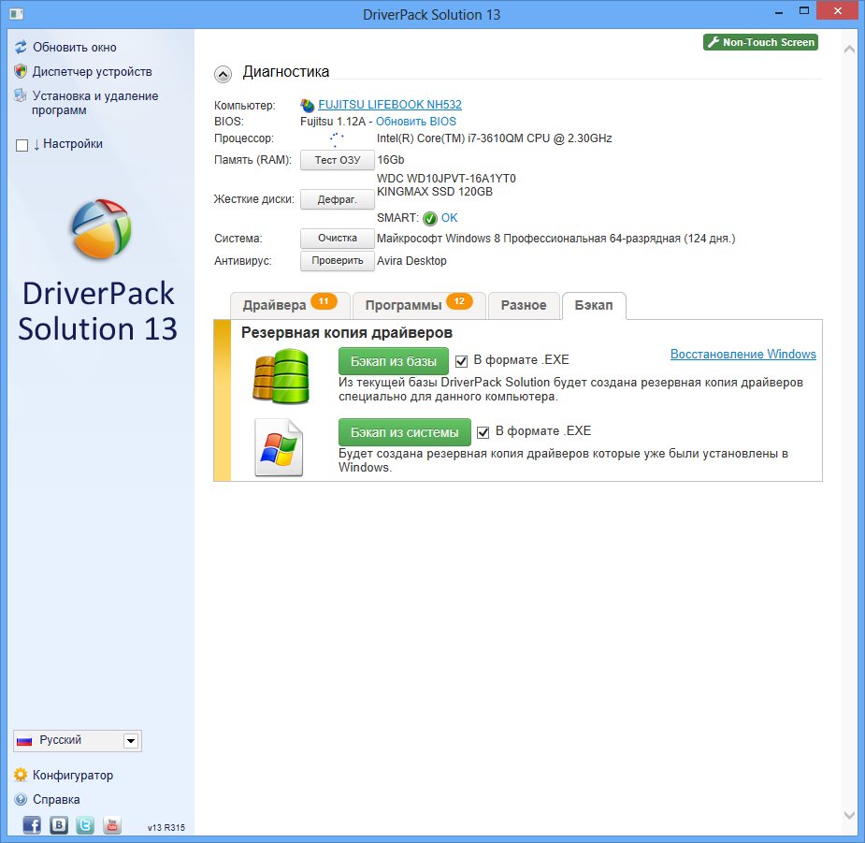Open the Разное tab

[x=524, y=305]
